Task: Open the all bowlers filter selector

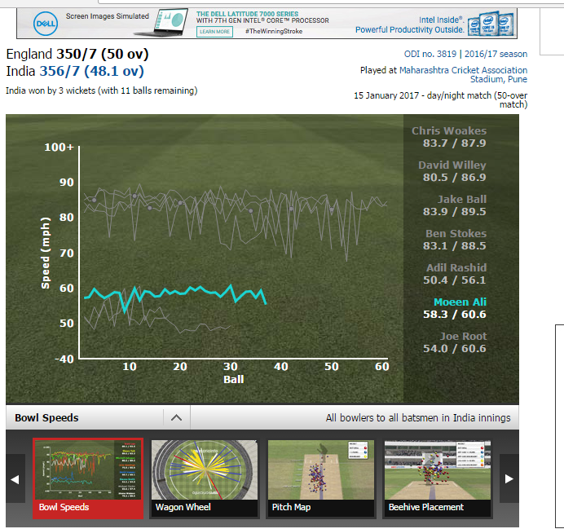Action: click(x=418, y=418)
